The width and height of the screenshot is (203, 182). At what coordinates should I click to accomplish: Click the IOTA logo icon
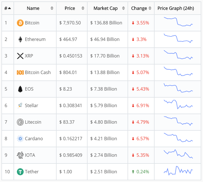(20, 155)
